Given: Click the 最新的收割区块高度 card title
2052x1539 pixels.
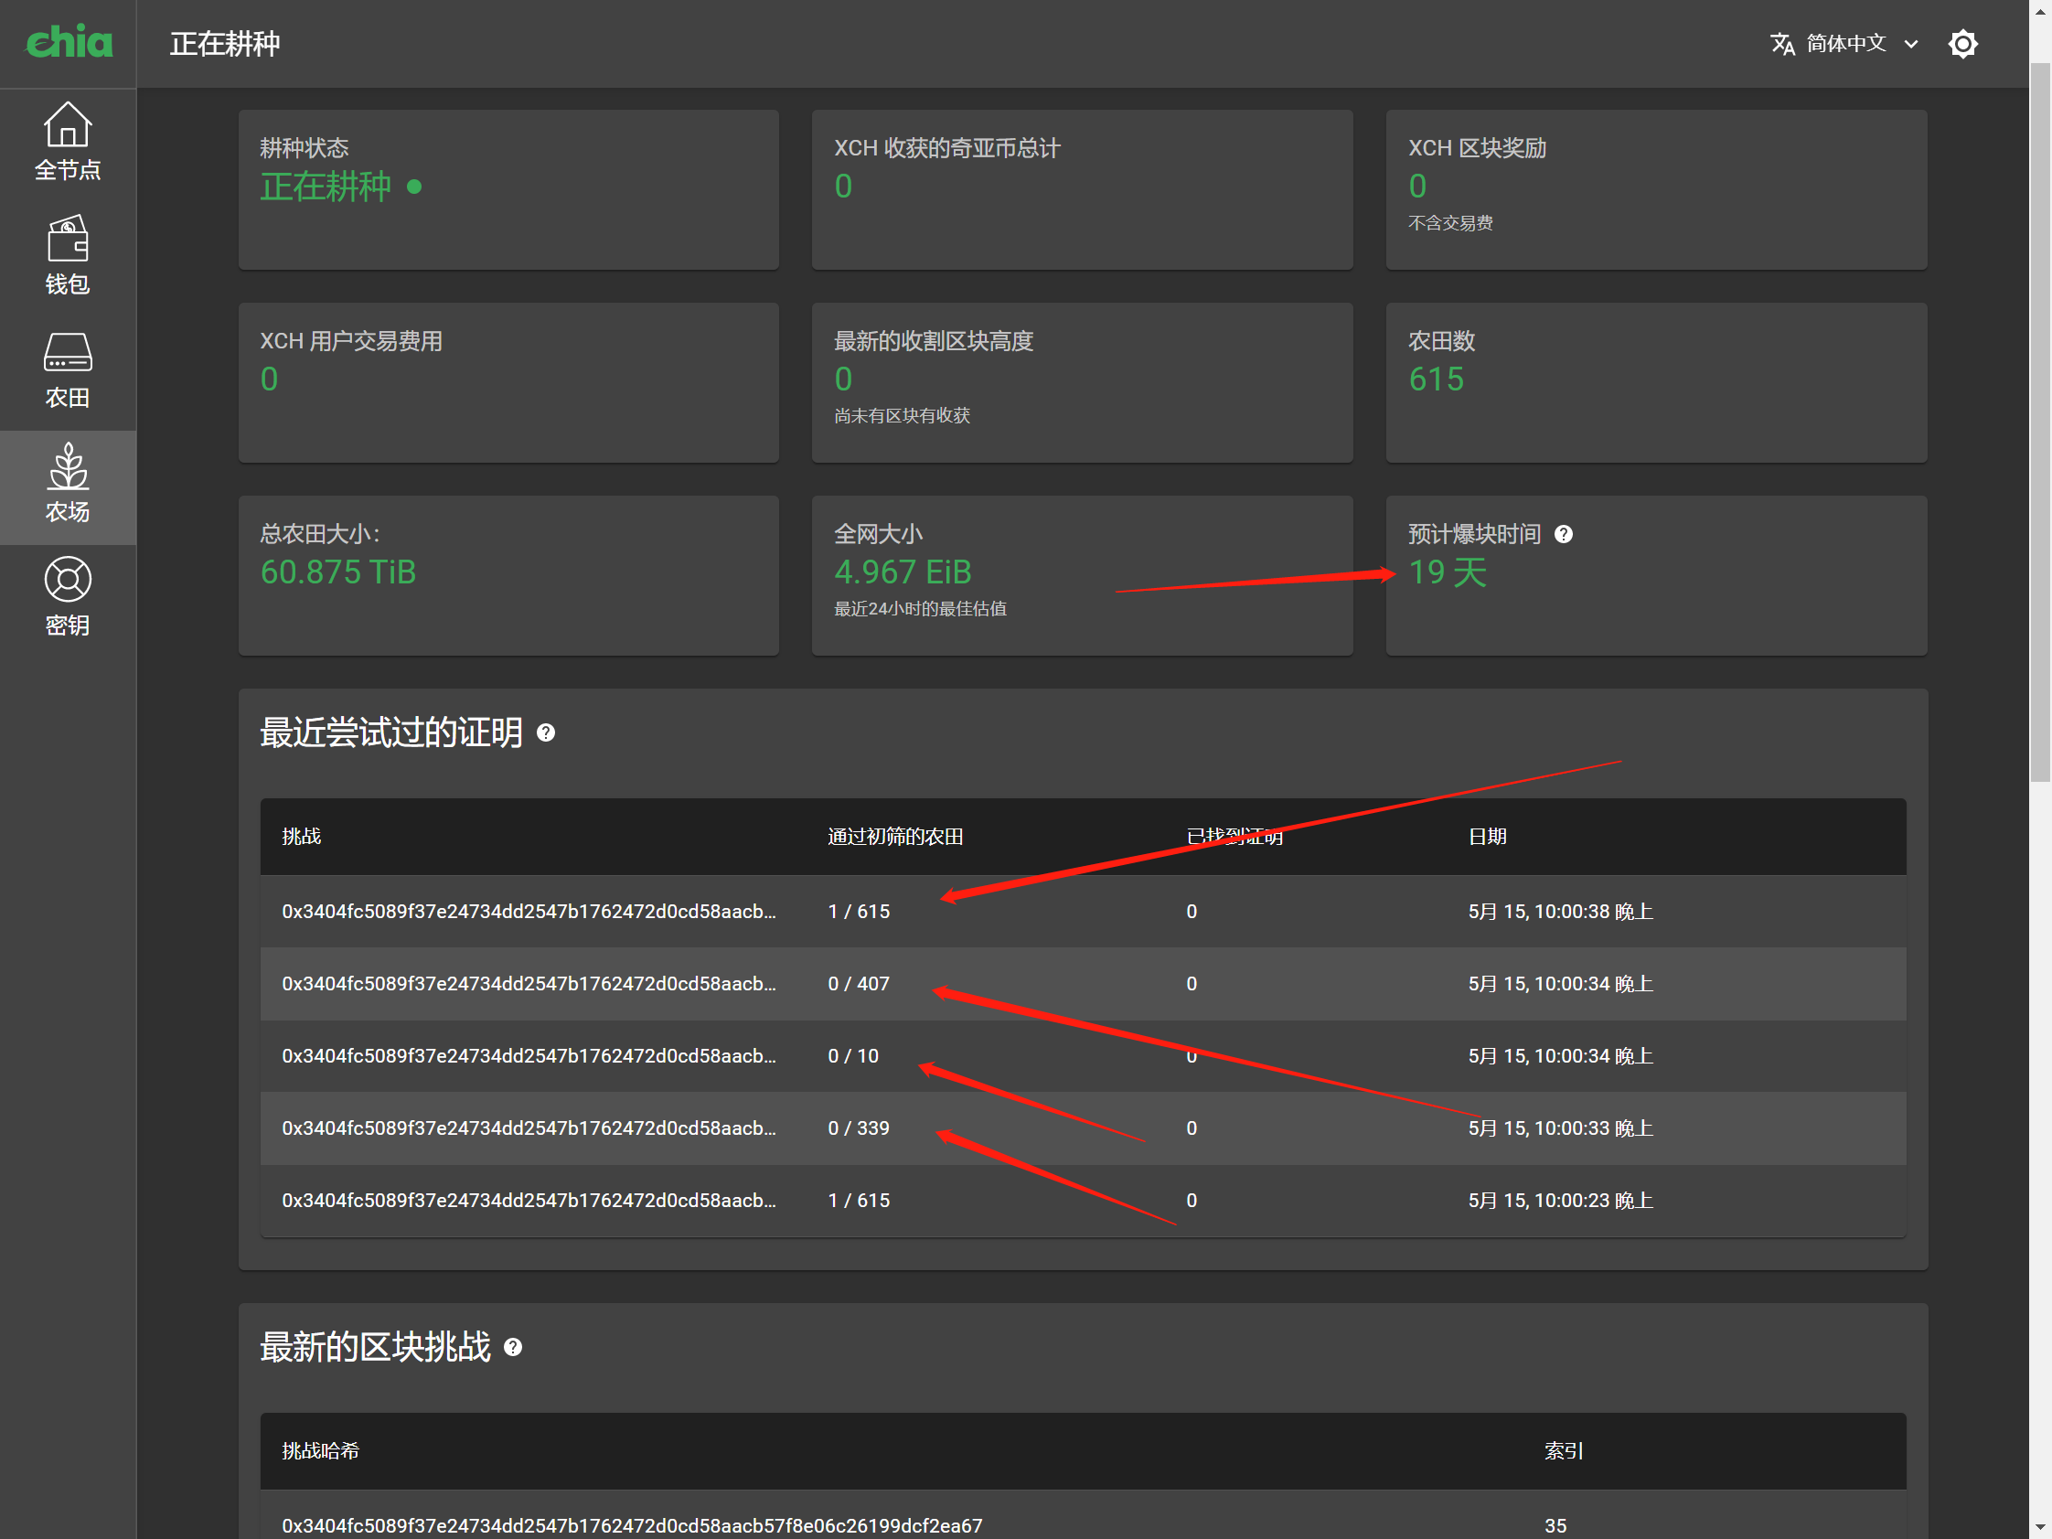Looking at the screenshot, I should [934, 341].
